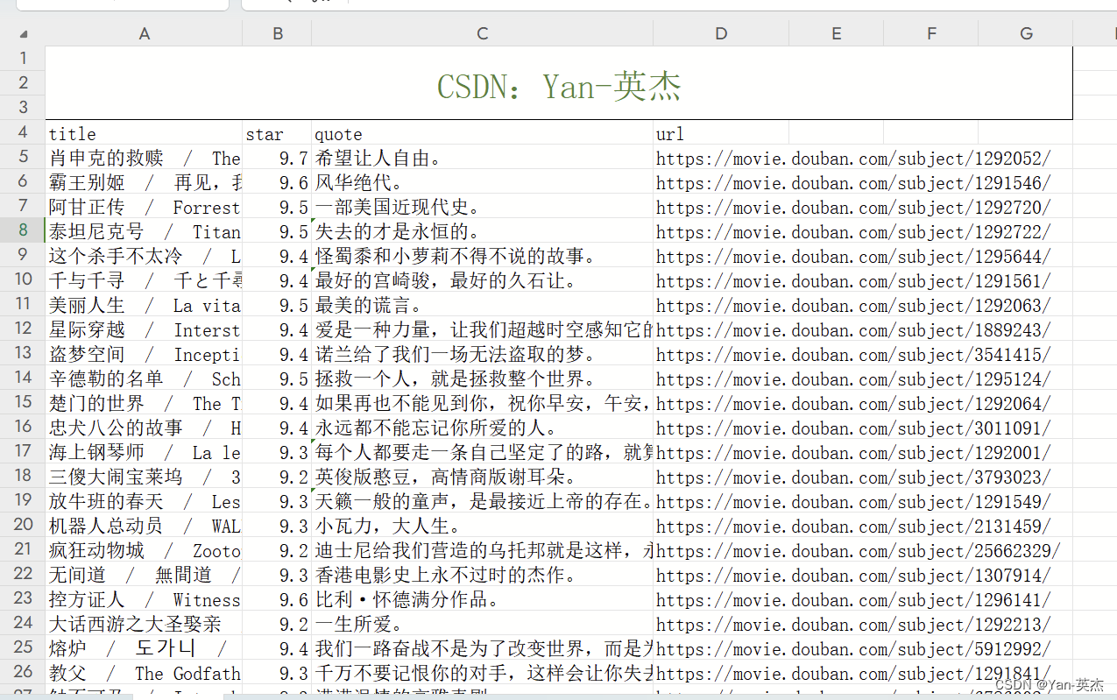
Task: Select the cell starting '海上钢琴师'
Action: click(x=145, y=453)
